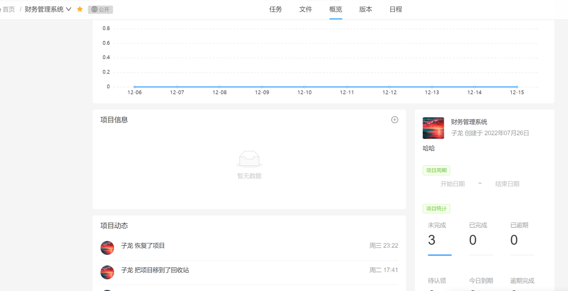The height and width of the screenshot is (291, 568).
Task: Go to 首页 breadcrumb link
Action: pos(8,9)
